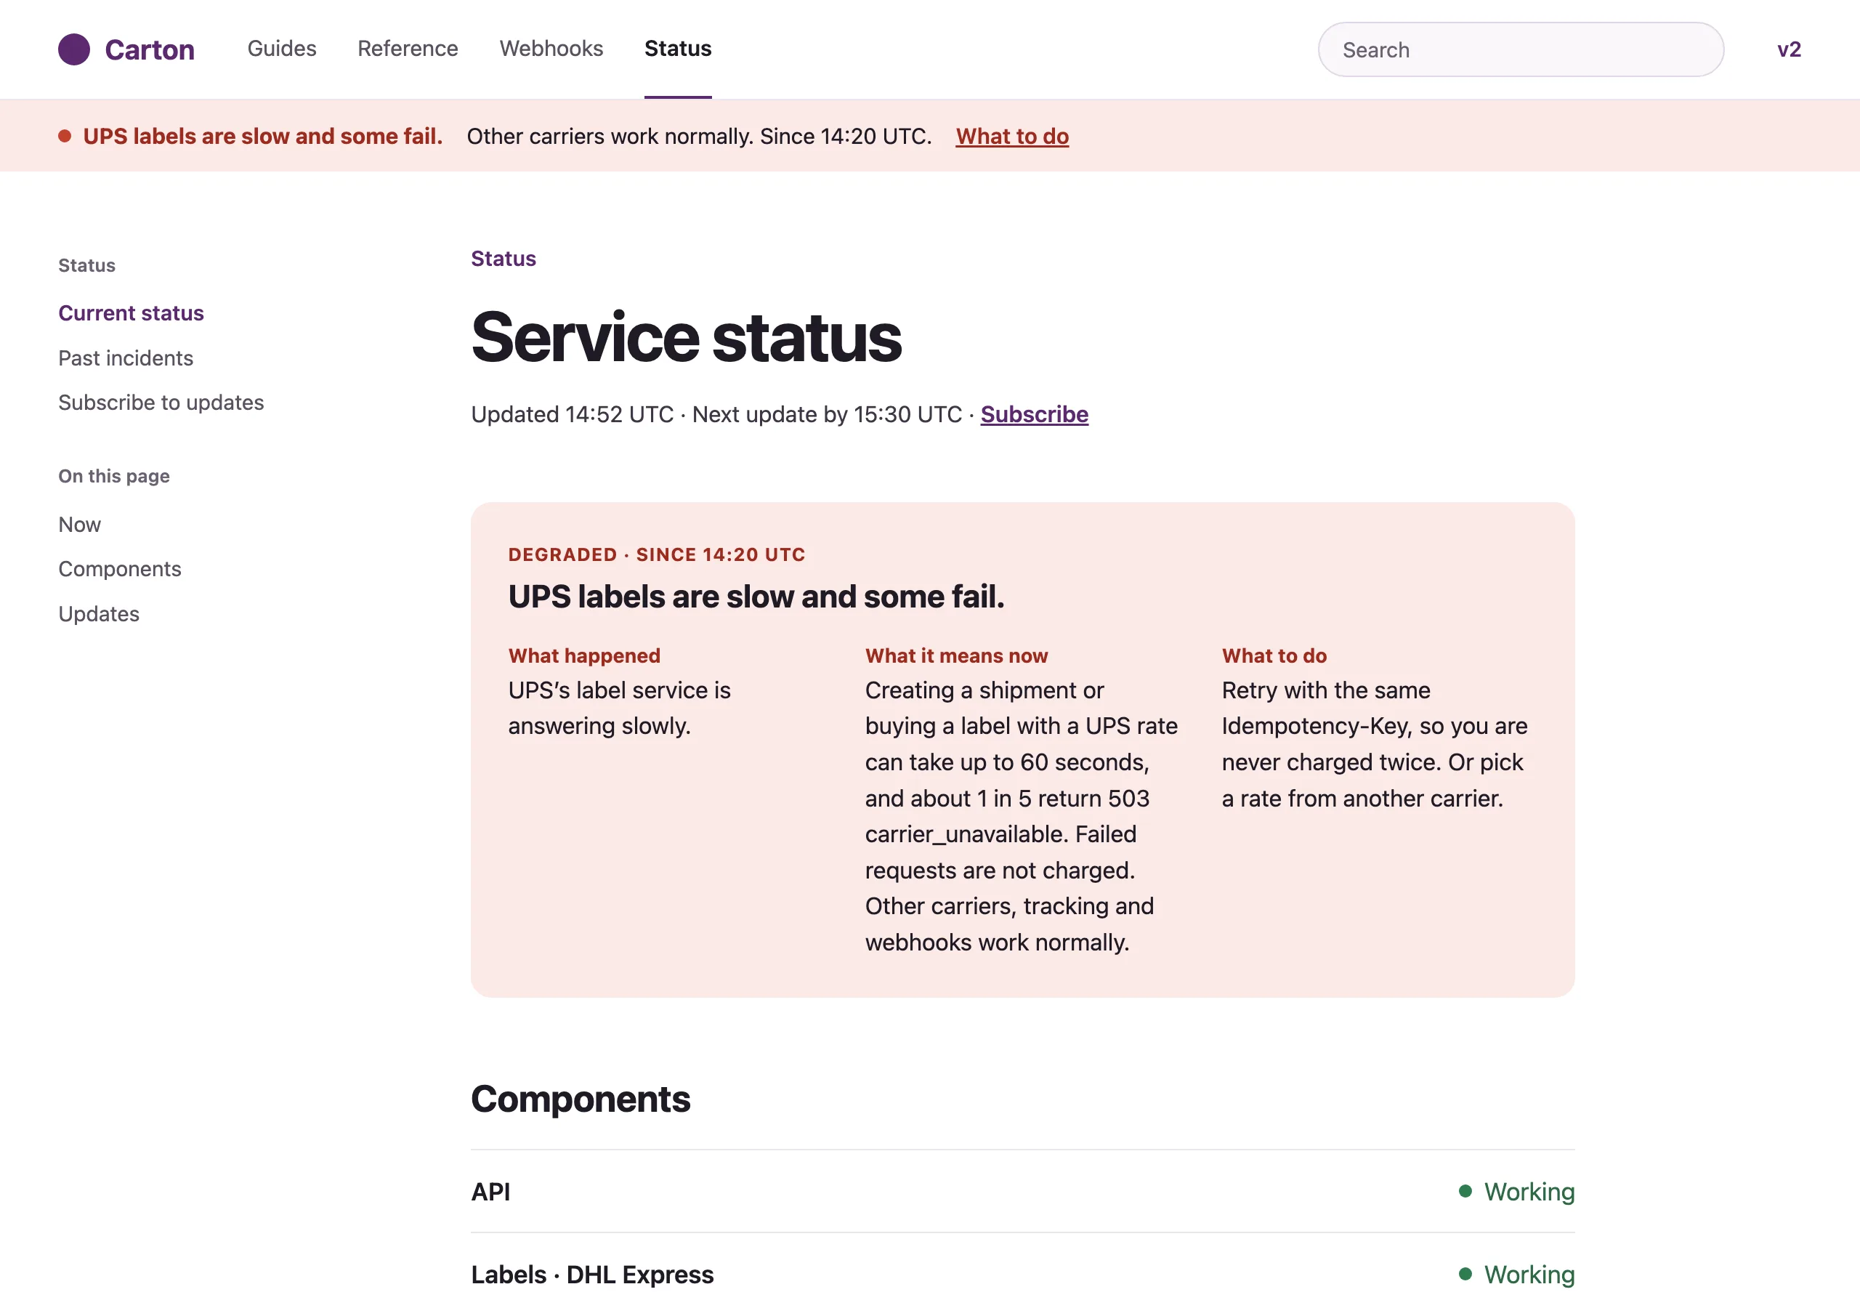Click Subscribe link next to update time

(1034, 414)
